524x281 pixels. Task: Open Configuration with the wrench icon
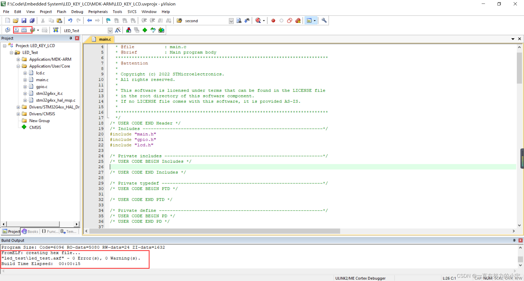click(324, 20)
